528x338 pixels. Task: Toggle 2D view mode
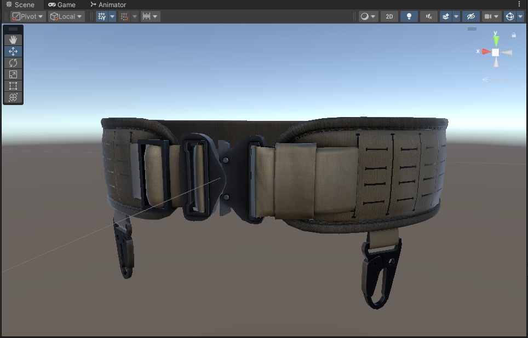click(389, 16)
